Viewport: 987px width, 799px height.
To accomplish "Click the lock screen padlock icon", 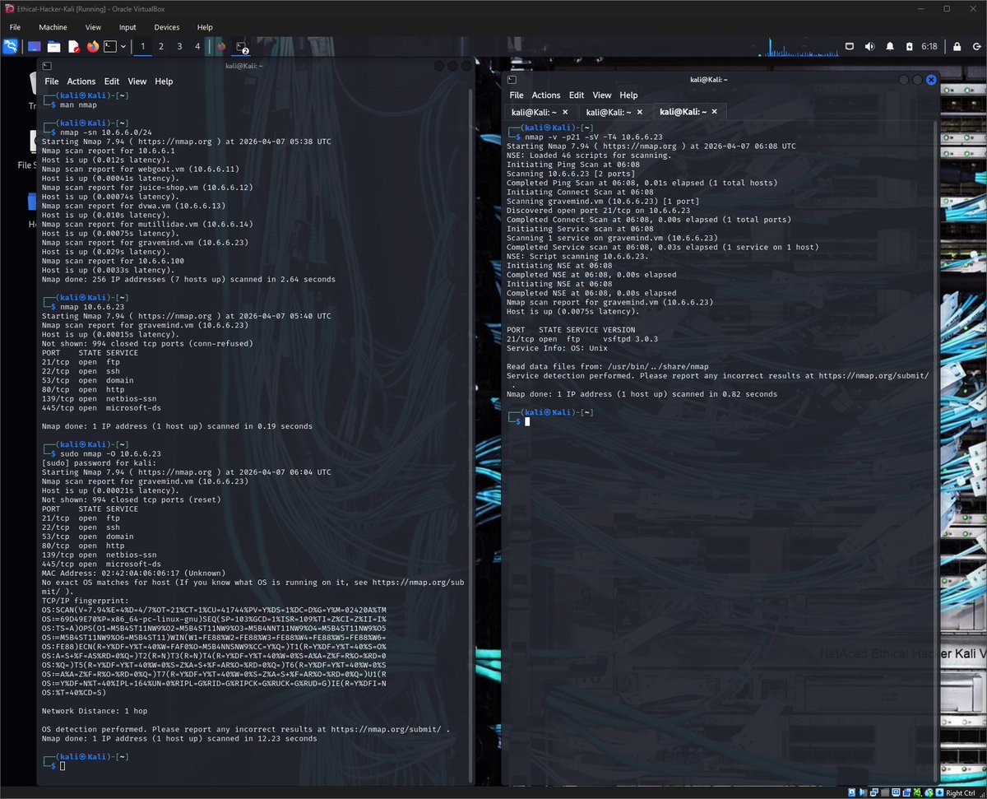I will [957, 47].
